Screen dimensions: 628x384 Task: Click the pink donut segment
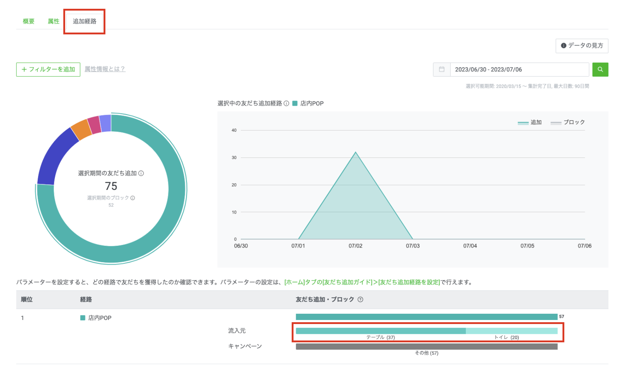[94, 125]
